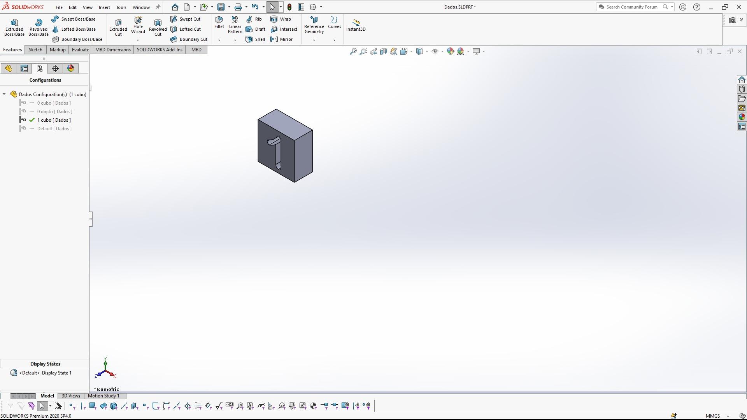
Task: Click the Lofted Cut feature
Action: (186, 29)
